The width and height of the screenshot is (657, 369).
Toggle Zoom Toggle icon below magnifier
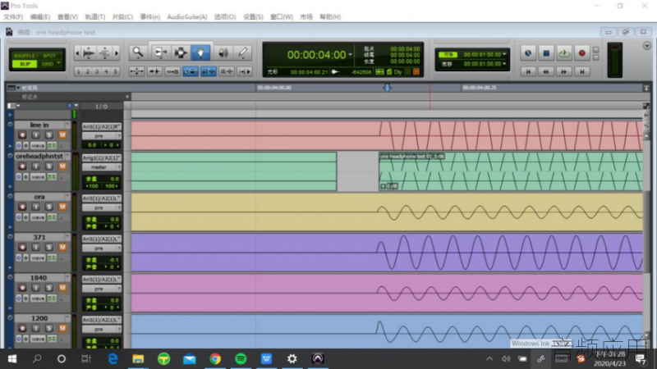pyautogui.click(x=136, y=71)
